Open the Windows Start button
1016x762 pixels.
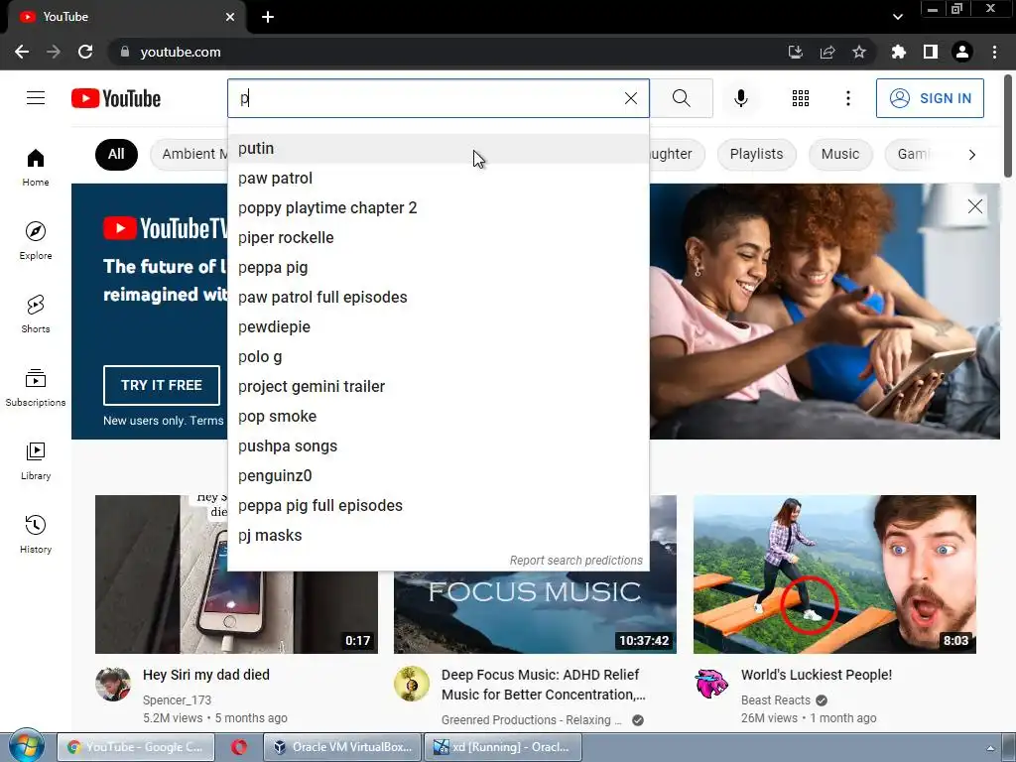click(26, 746)
